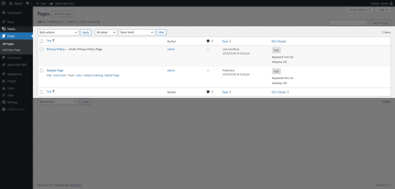Select Add New Page in the submenu
395x189 pixels.
(x=11, y=50)
